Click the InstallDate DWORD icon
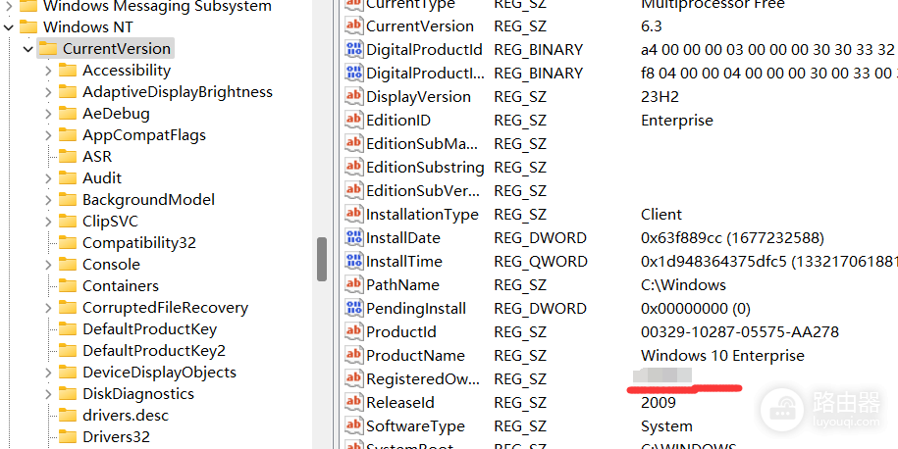 353,237
